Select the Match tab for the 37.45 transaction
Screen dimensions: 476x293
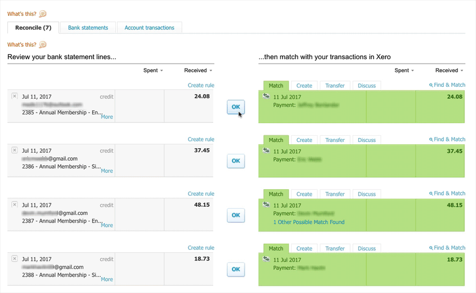276,140
